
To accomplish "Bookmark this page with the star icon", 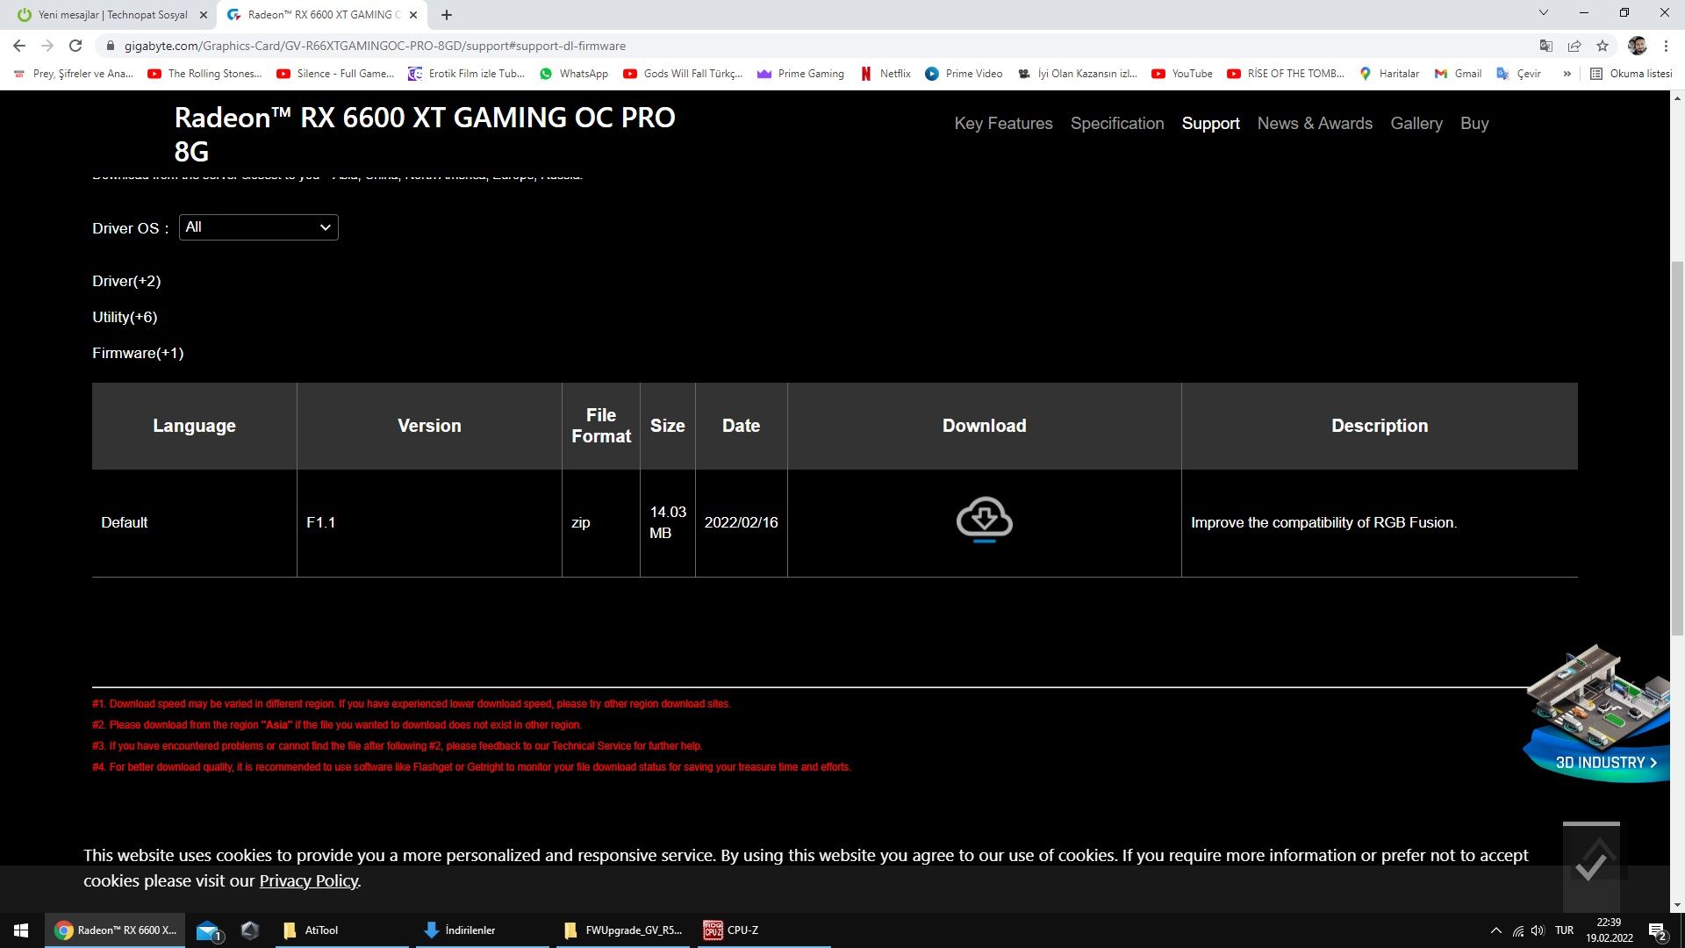I will click(1603, 46).
